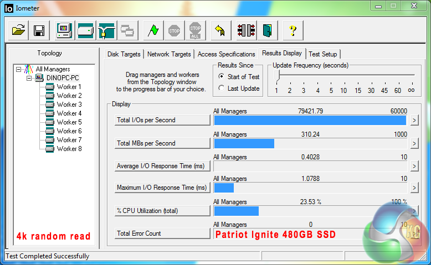The image size is (431, 265).
Task: Expand arrow for Average I/O Response Time
Action: click(x=414, y=166)
